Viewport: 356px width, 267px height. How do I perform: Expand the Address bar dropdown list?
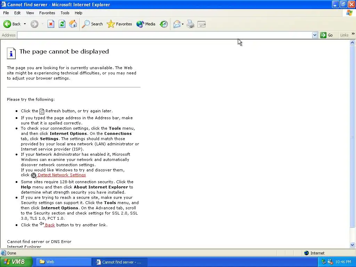tap(315, 35)
